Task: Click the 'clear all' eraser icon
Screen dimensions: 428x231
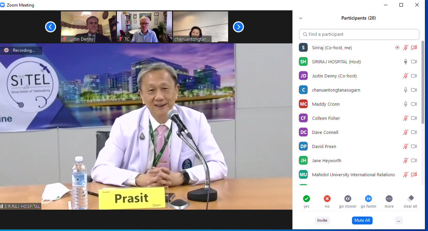Action: [x=410, y=199]
